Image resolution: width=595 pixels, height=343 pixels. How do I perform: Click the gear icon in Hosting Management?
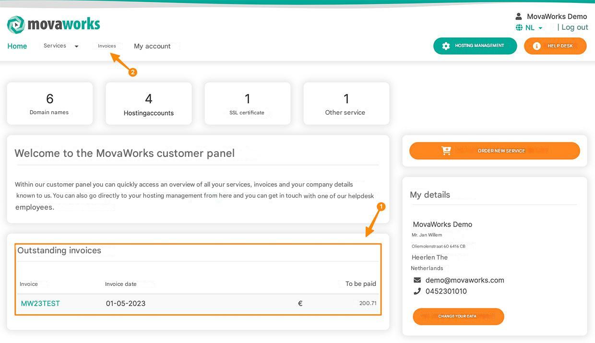pos(446,46)
